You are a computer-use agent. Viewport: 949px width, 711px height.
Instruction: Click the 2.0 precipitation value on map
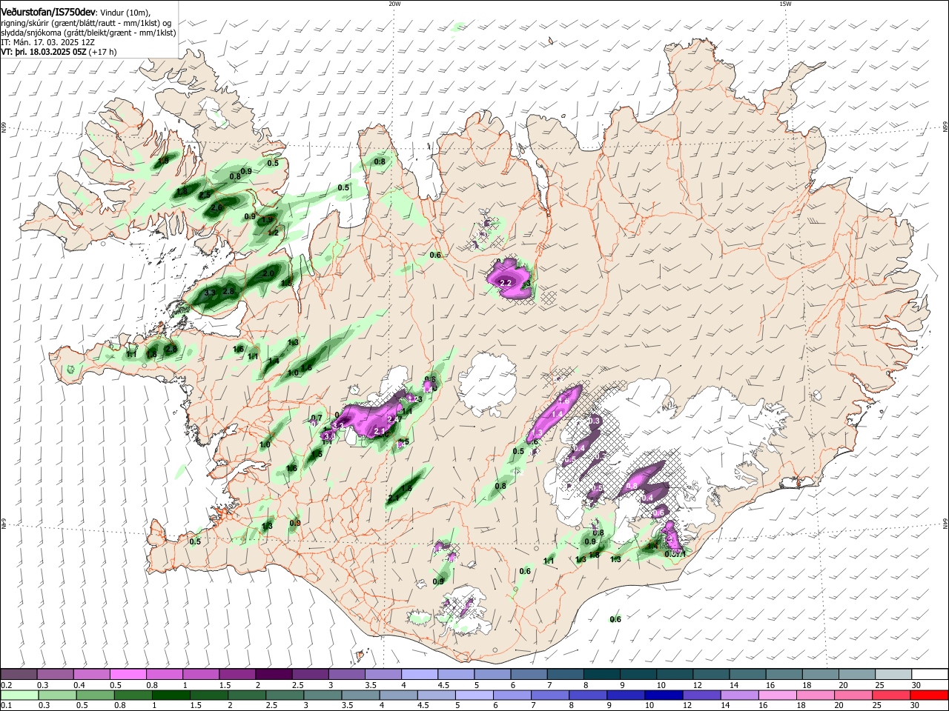(268, 273)
